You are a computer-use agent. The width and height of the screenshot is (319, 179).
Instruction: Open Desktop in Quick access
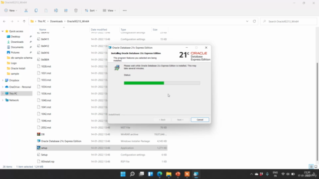pyautogui.click(x=15, y=36)
